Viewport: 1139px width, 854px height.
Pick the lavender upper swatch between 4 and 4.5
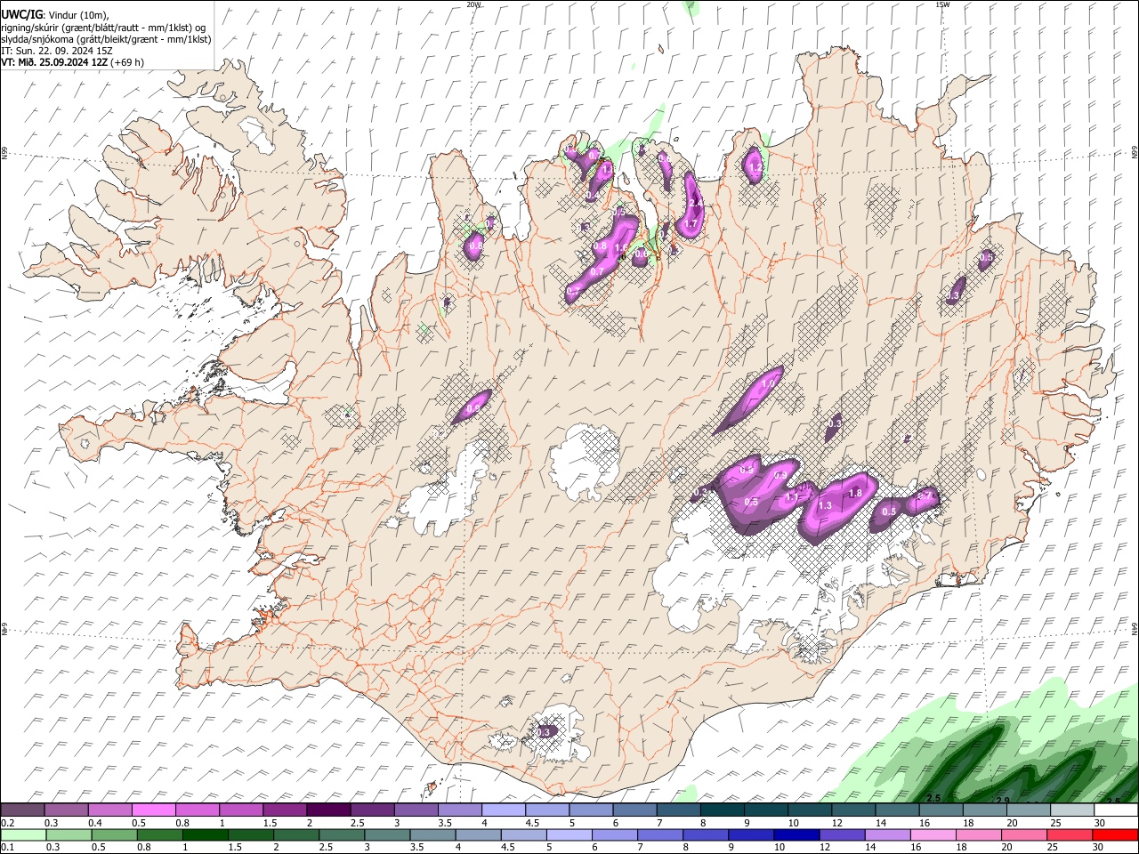coord(502,810)
